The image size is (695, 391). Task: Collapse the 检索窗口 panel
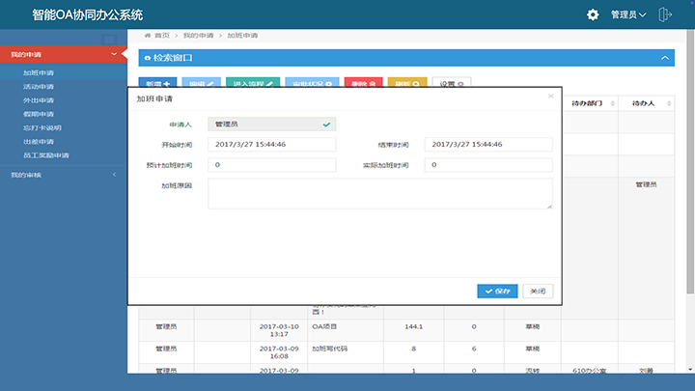coord(664,59)
